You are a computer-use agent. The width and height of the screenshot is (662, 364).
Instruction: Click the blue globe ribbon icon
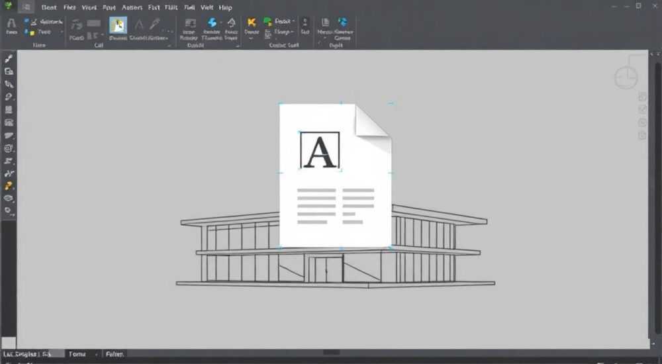343,23
